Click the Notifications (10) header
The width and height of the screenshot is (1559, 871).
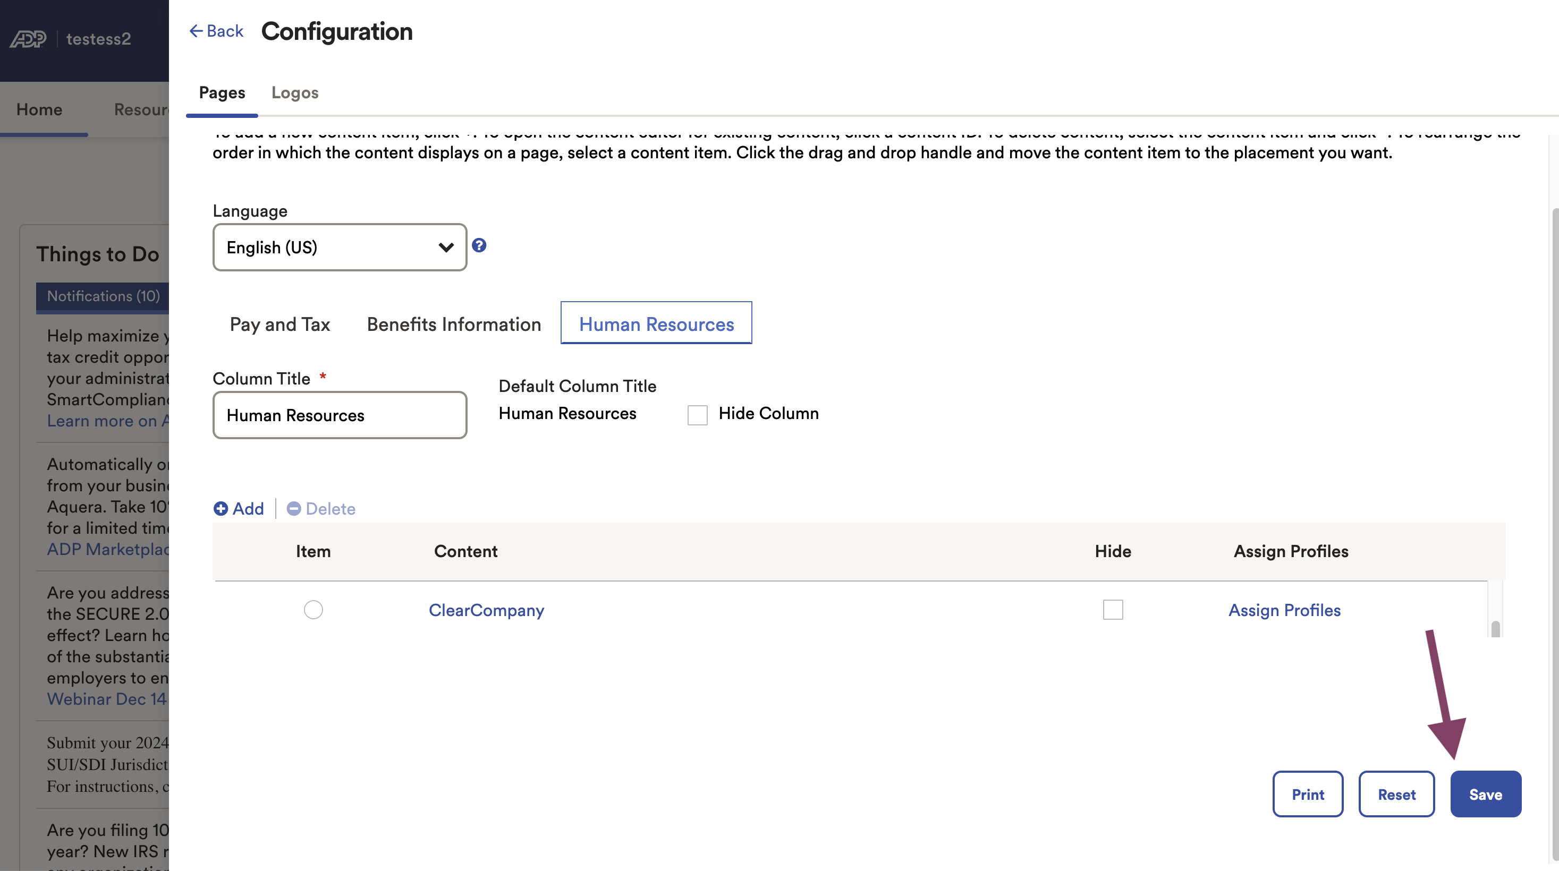[x=103, y=296]
